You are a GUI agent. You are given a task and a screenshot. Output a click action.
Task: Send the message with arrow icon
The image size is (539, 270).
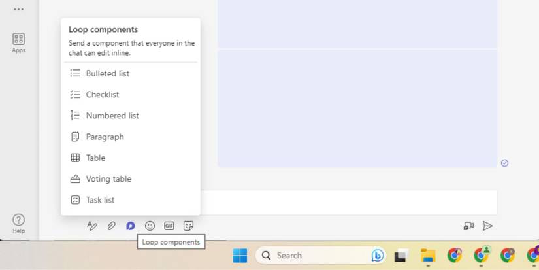pos(487,226)
